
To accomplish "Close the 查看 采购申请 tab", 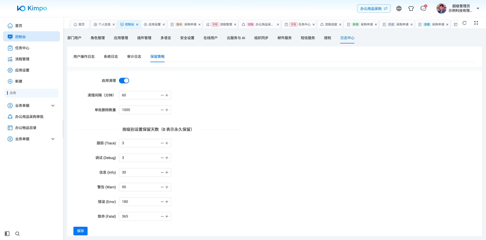I will [x=447, y=25].
